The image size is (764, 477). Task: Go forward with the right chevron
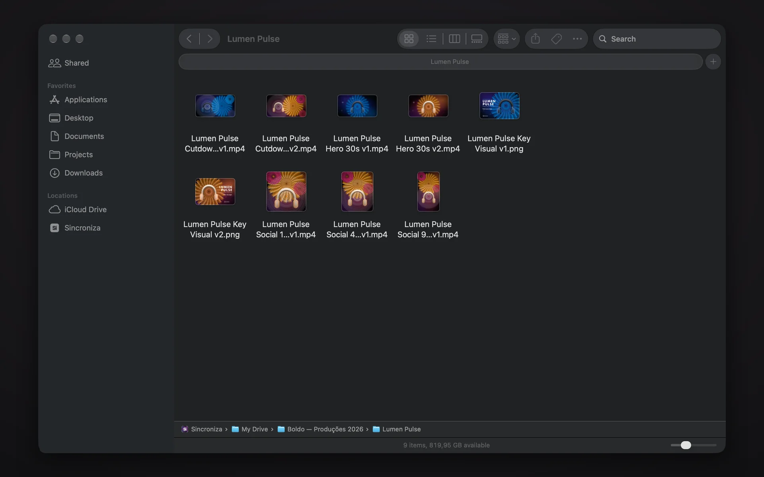[210, 39]
